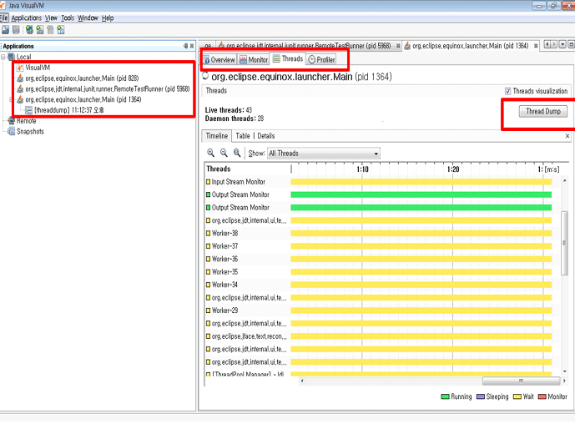Open the Show All Threads dropdown

pos(324,154)
